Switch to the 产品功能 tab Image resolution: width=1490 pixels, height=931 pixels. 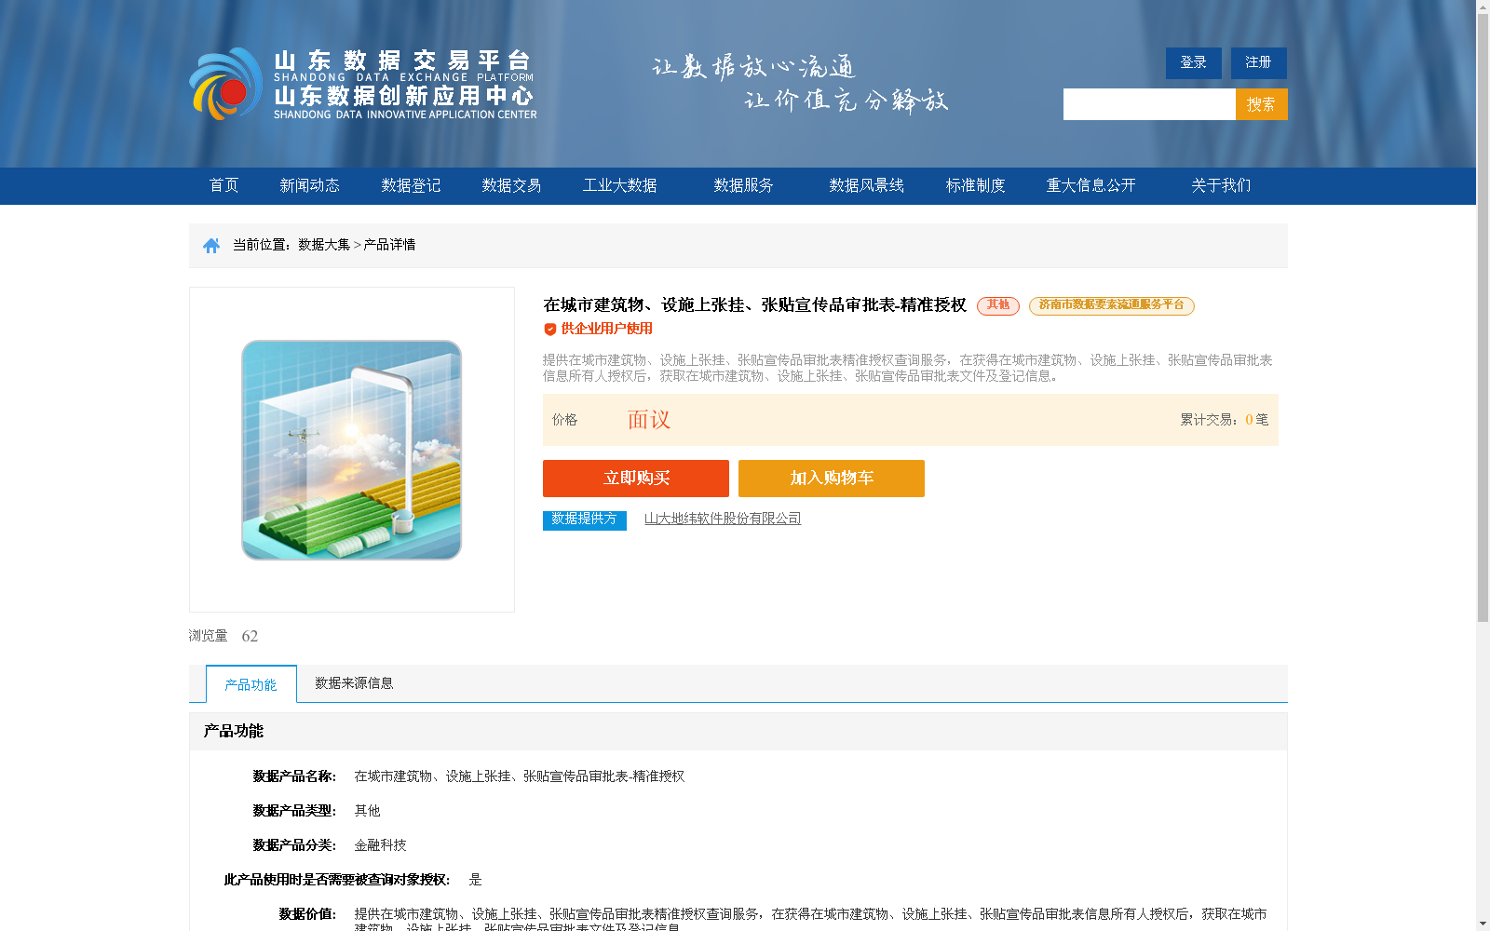(251, 684)
